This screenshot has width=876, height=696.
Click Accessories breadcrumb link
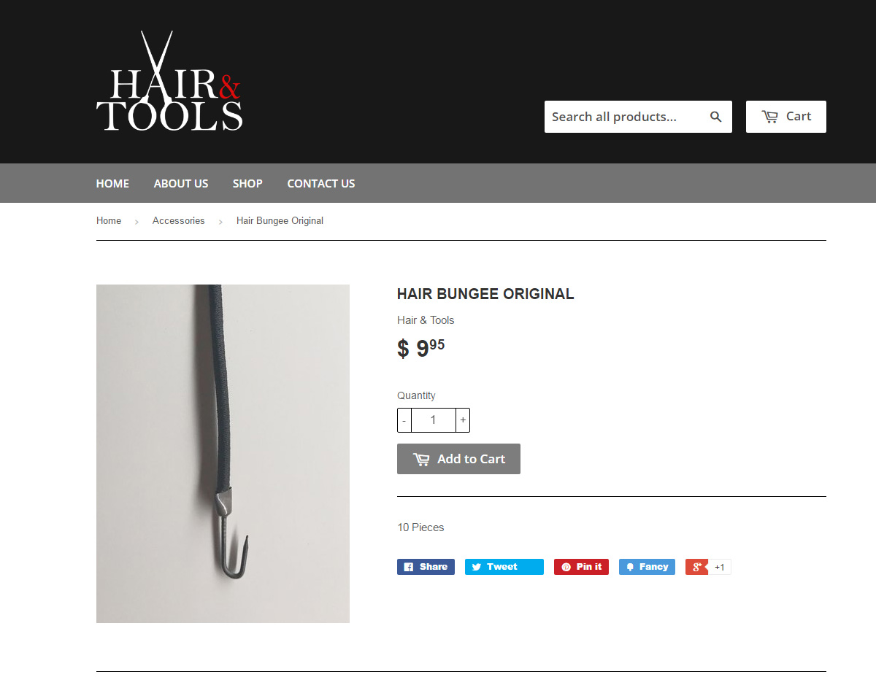pos(179,220)
